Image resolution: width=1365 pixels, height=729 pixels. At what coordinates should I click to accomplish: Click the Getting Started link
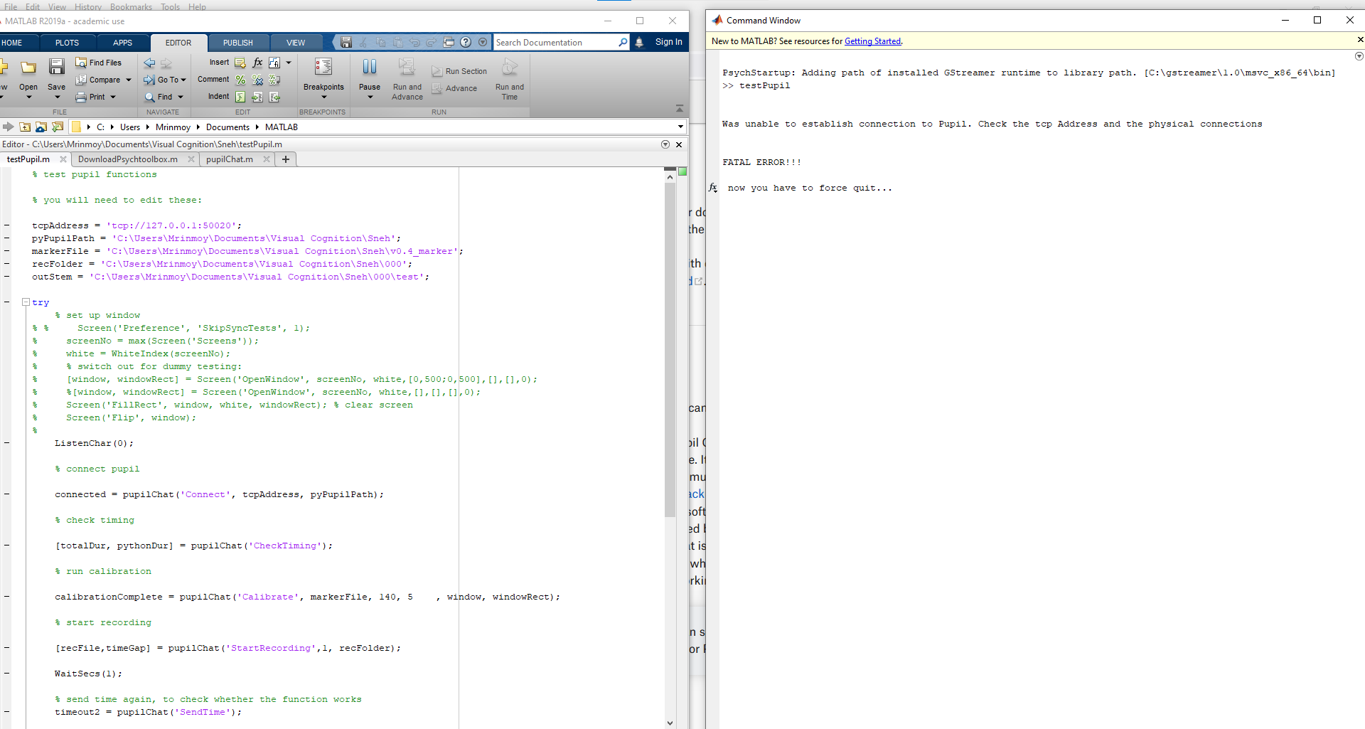point(872,41)
